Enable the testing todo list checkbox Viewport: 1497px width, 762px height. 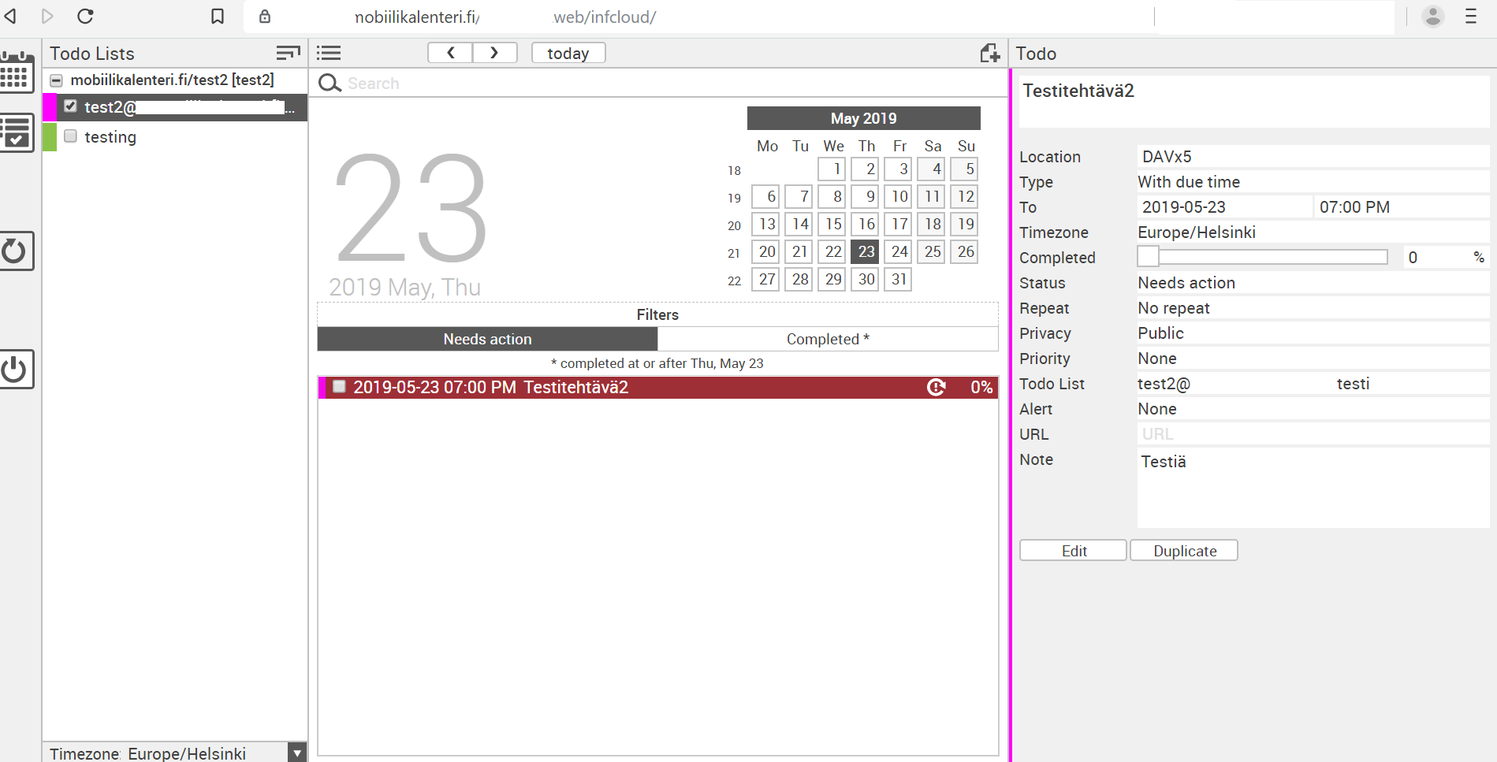click(x=71, y=136)
